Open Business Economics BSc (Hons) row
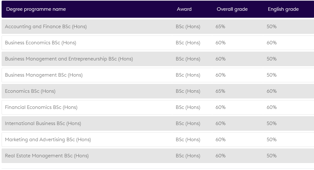Image resolution: width=314 pixels, height=170 pixels. [41, 43]
